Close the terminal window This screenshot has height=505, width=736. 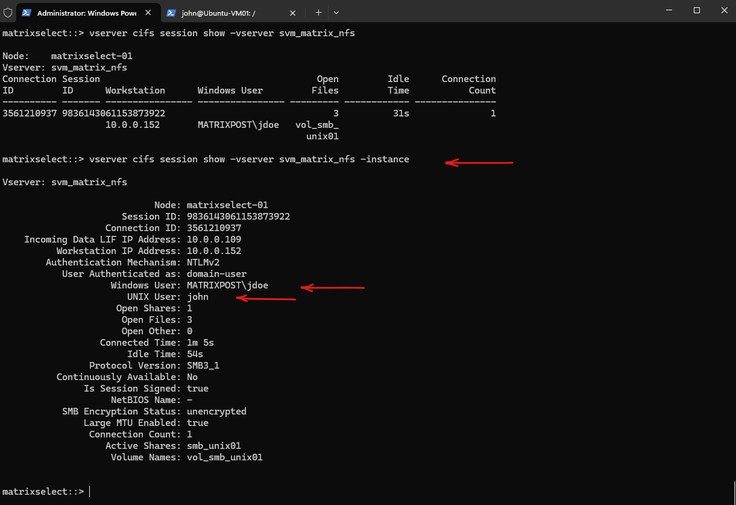(x=723, y=10)
